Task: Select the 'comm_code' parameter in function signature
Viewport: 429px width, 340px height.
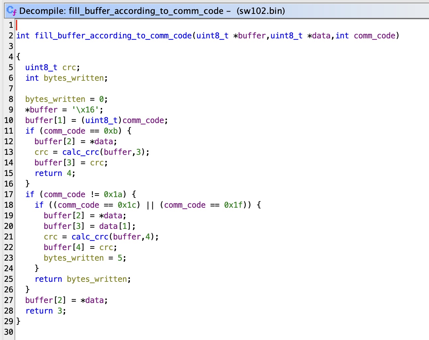Action: coord(374,36)
